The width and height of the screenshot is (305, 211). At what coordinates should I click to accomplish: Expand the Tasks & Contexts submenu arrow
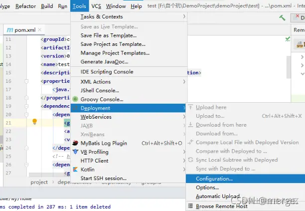click(x=184, y=16)
